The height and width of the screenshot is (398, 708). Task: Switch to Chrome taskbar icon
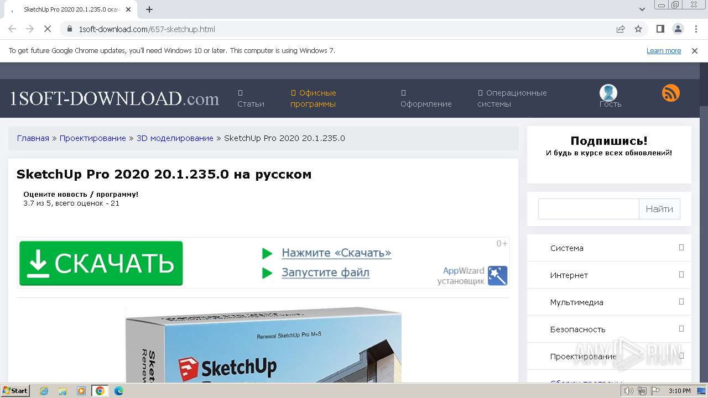tap(100, 391)
